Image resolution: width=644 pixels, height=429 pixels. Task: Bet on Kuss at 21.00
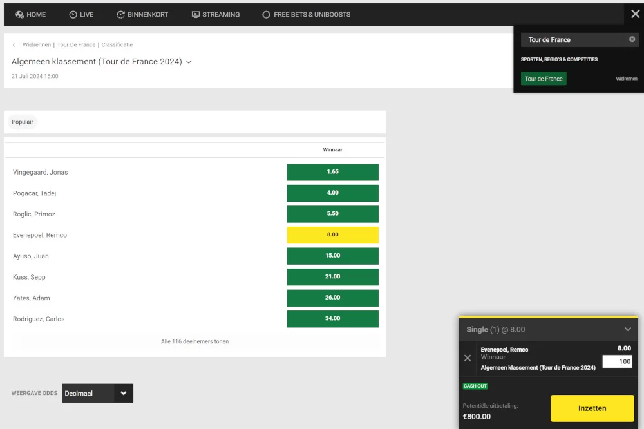[333, 276]
